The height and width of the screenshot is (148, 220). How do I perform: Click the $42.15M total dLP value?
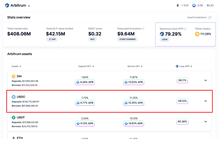[x=56, y=34]
